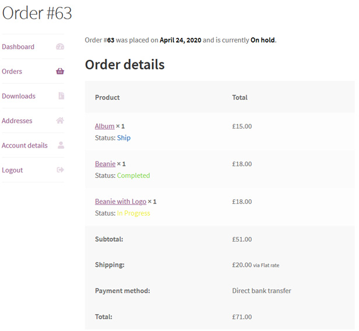
Task: Open Account details from sidebar
Action: pos(24,145)
